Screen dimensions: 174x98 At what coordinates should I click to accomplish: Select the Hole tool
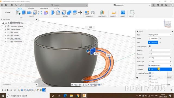[x=35, y=13]
